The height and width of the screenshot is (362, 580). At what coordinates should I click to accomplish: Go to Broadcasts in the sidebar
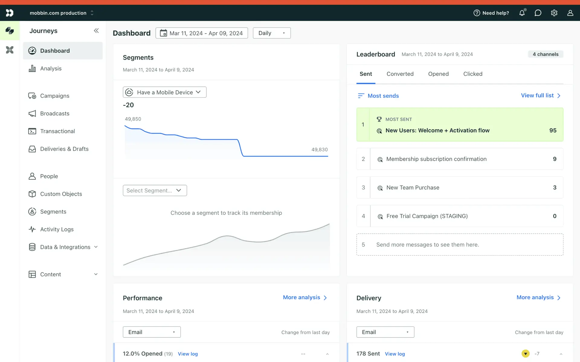pyautogui.click(x=55, y=113)
